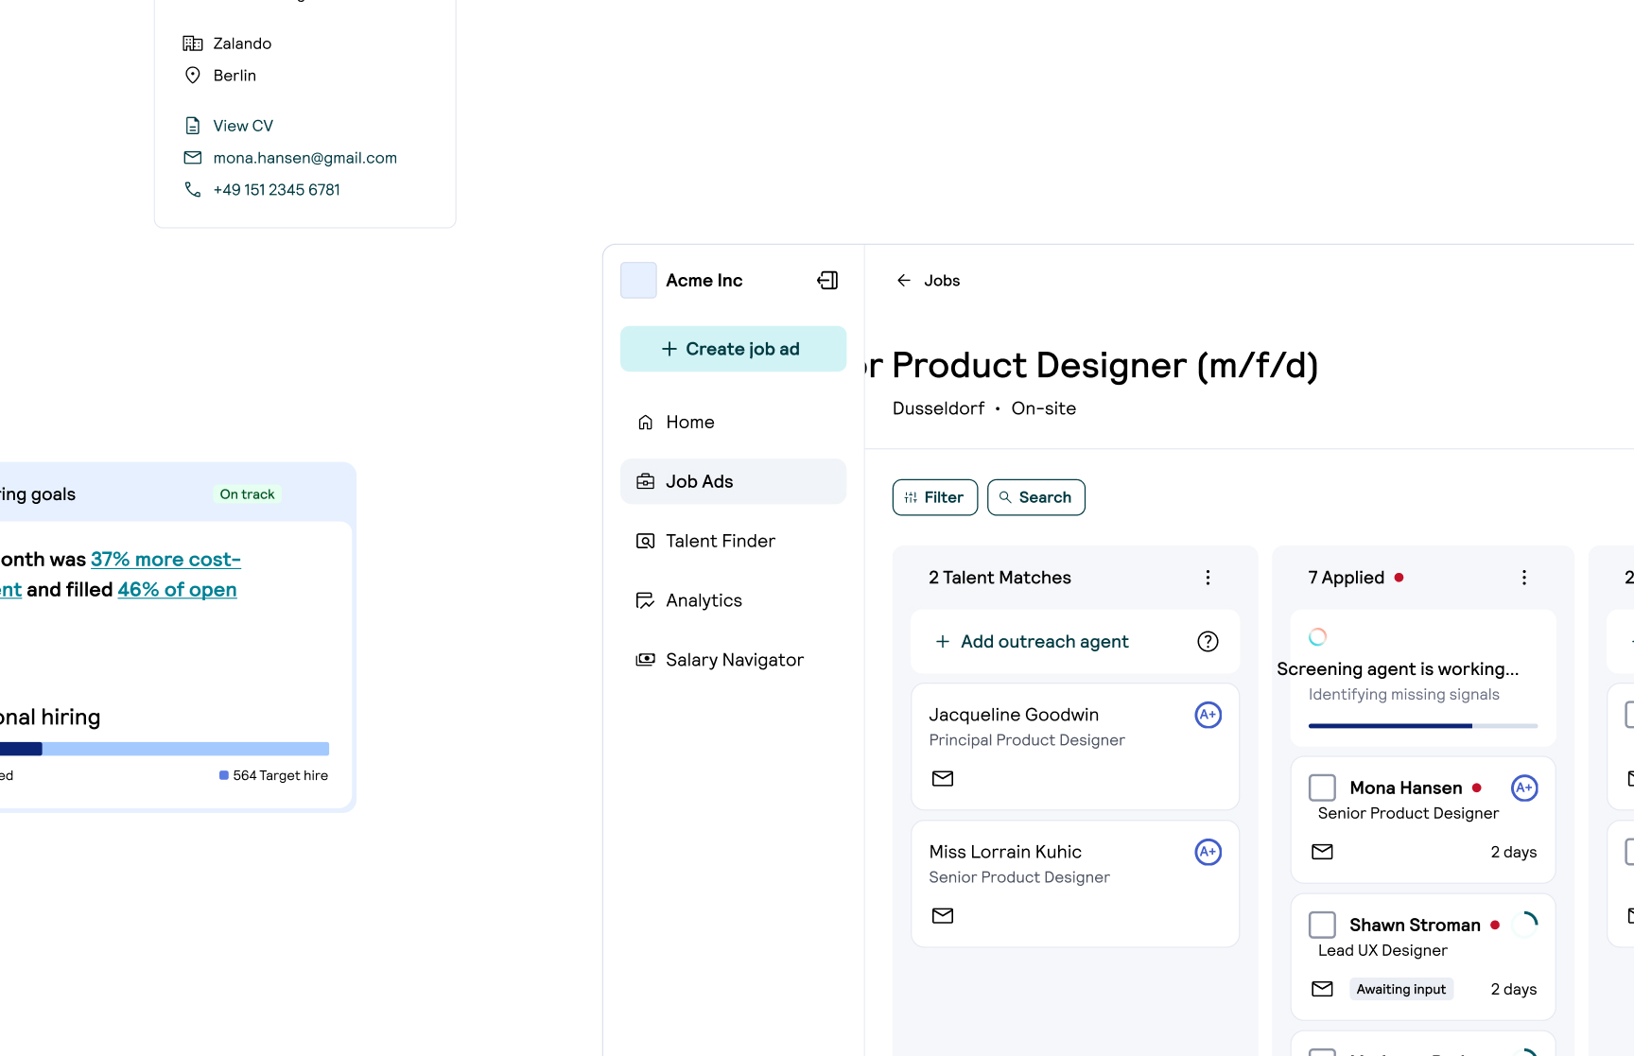Click A+ badge on Miss Lorrain Kuhic card
This screenshot has width=1634, height=1056.
[1208, 852]
